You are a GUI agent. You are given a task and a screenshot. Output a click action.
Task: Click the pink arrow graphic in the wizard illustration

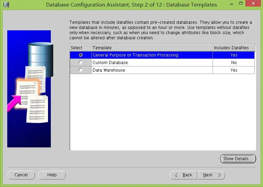[x=14, y=103]
